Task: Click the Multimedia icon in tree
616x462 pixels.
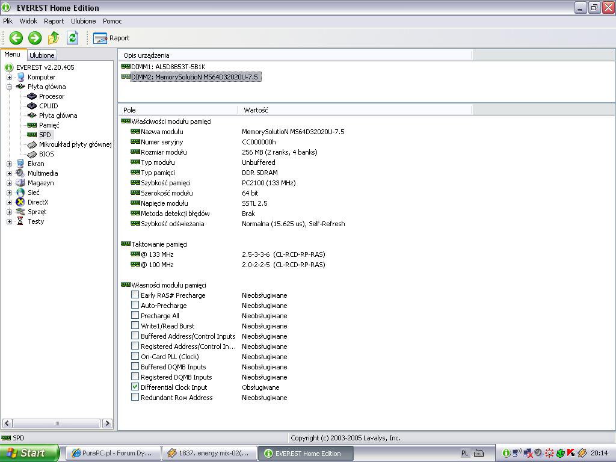Action: pos(20,173)
